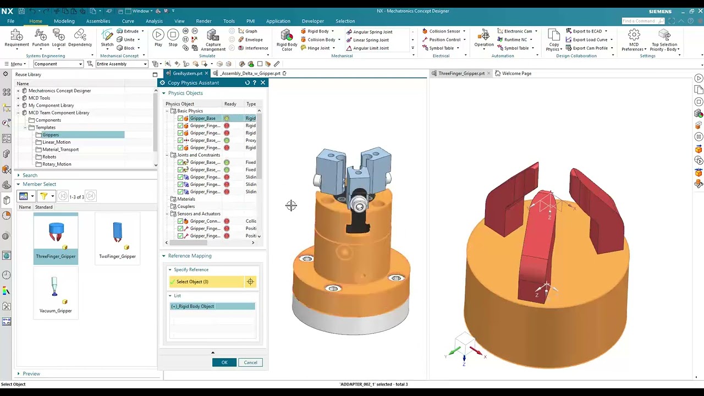Expand the Search section in Reuse Library
The image size is (704, 396).
(18, 175)
